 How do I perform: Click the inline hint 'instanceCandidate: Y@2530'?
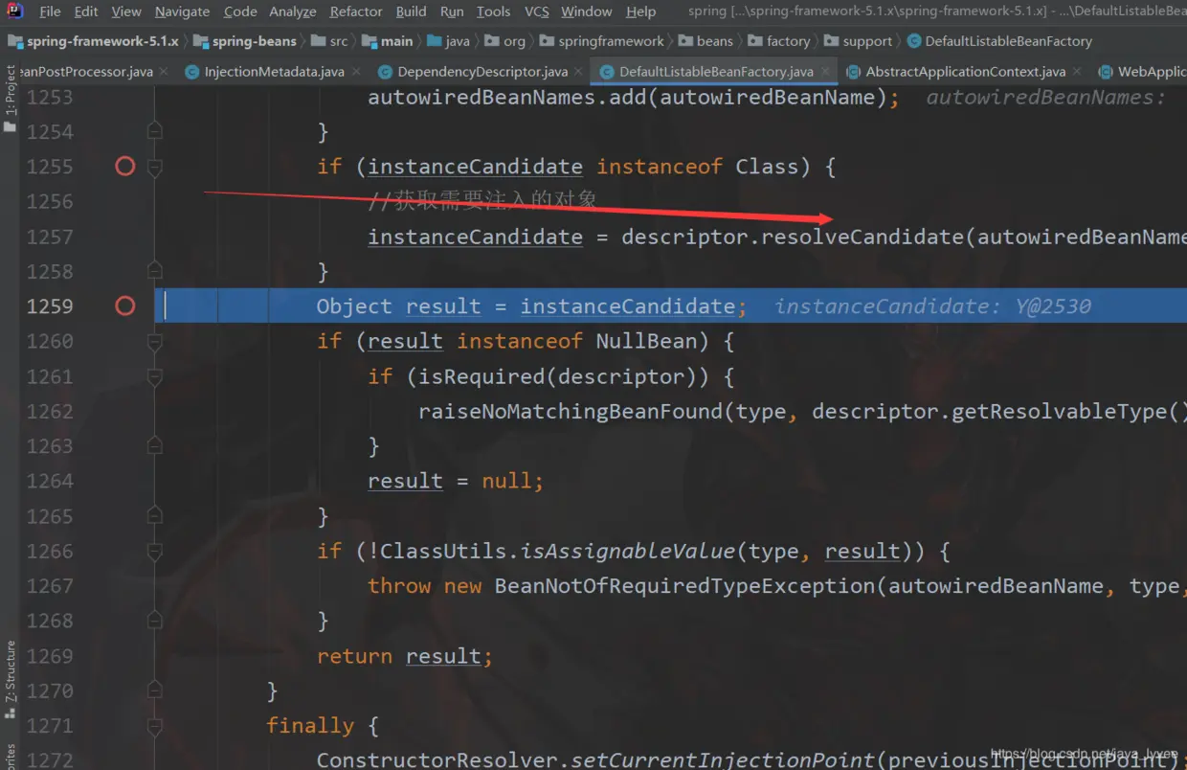[x=932, y=306]
